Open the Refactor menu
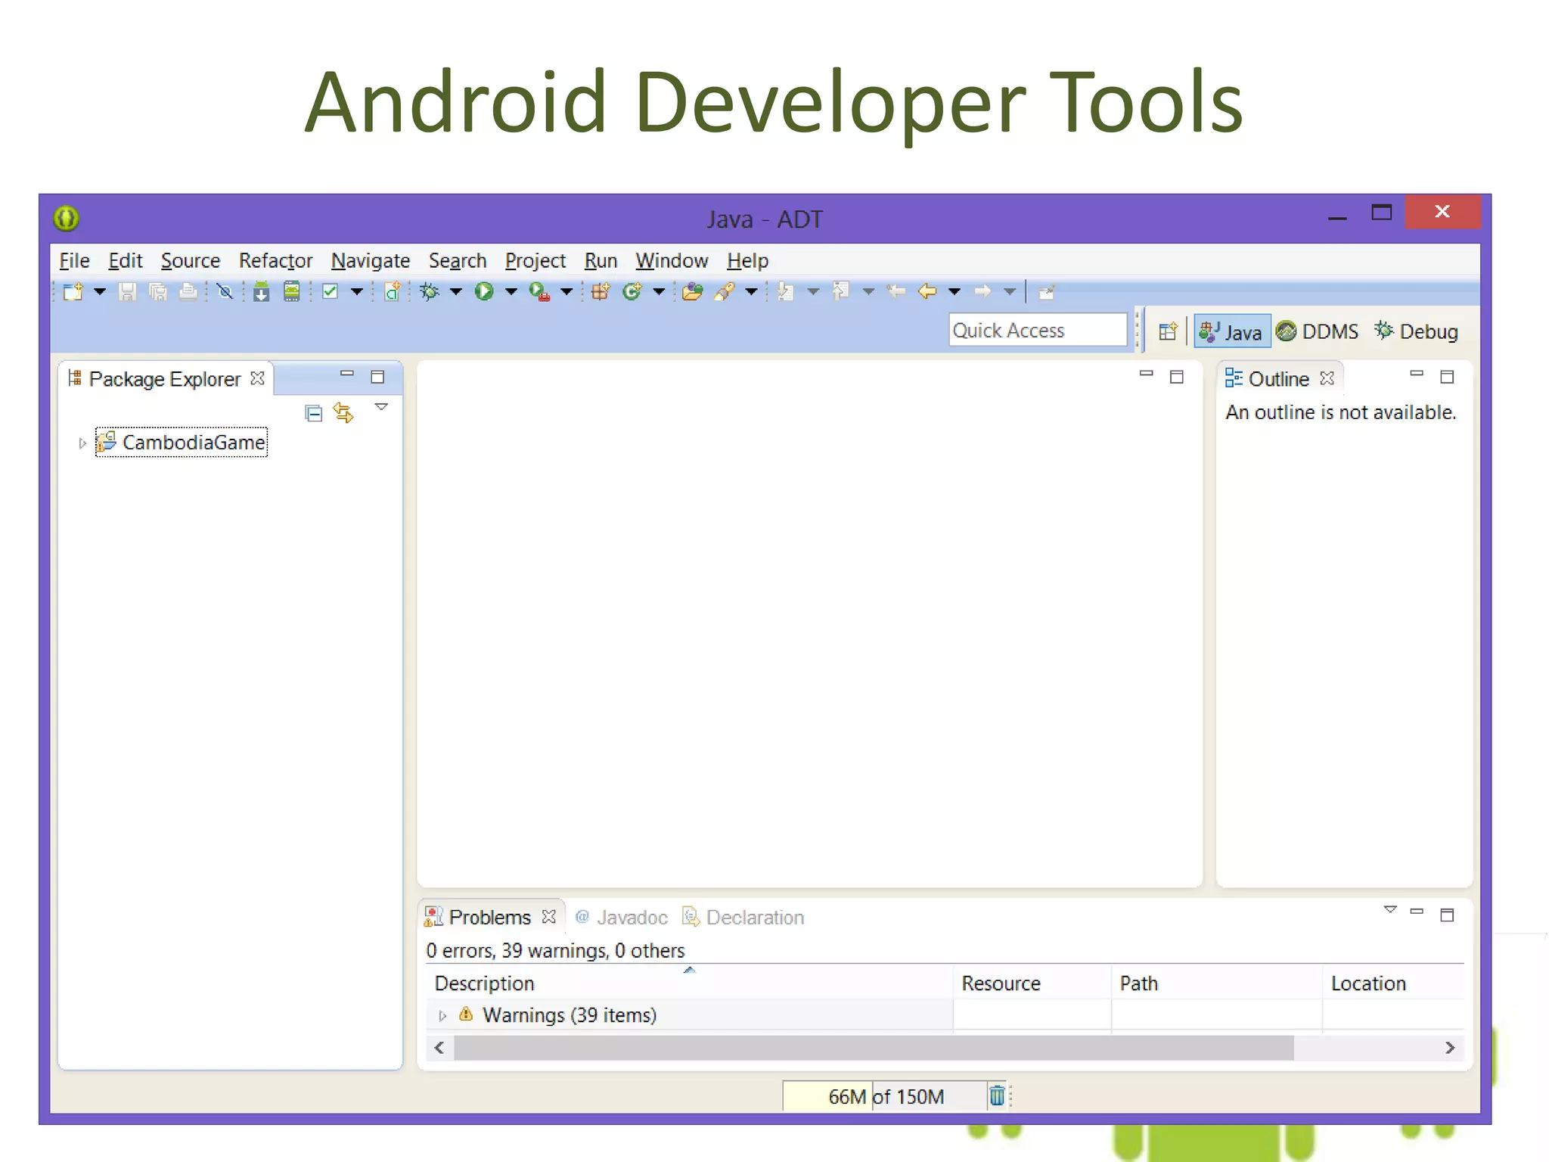Screen dimensions: 1549x1162 pos(275,260)
